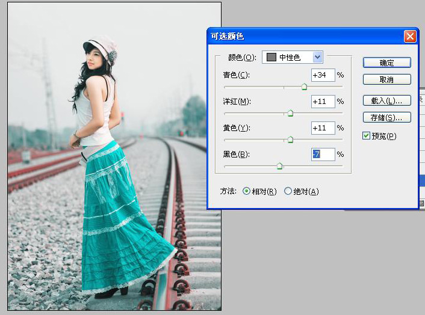Screen dimensions: 425x315
Task: Click the 存储(S)... button
Action: point(387,117)
